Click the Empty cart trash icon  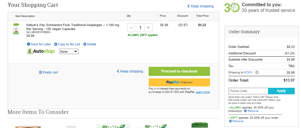(x=40, y=72)
